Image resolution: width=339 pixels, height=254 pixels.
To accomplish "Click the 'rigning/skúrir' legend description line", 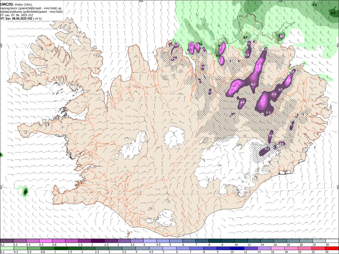I will click(31, 8).
